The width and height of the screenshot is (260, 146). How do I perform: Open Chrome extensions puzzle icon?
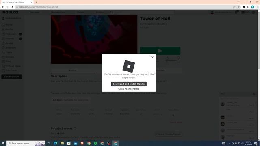click(244, 7)
